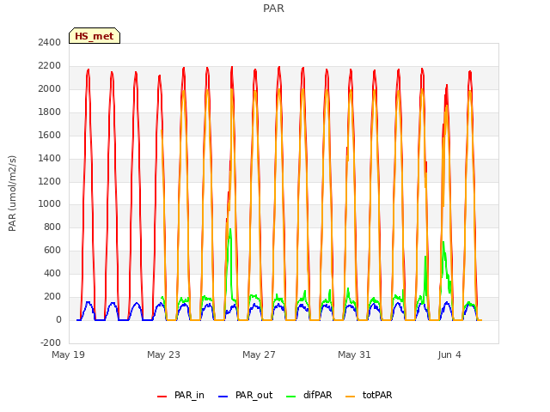Select the PAR_in legend label

tap(189, 395)
